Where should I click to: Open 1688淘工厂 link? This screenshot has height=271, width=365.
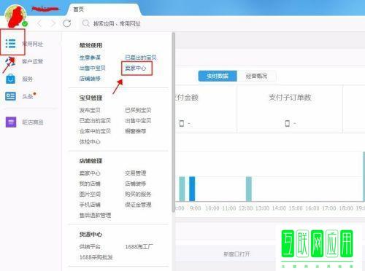[139, 247]
